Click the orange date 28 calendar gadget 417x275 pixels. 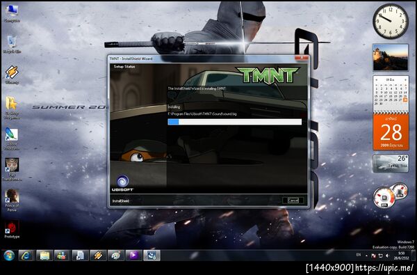(391, 132)
